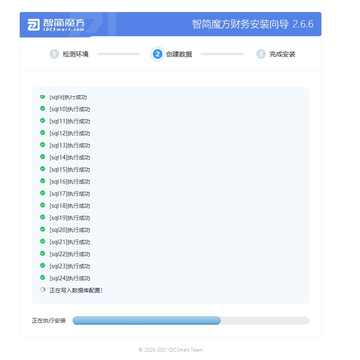Click the green check beside [sql21]执行成功
The width and height of the screenshot is (360, 360).
(42, 242)
